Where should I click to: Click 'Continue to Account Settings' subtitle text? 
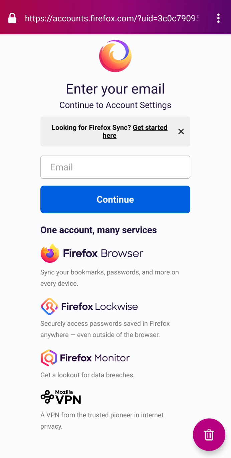[115, 105]
